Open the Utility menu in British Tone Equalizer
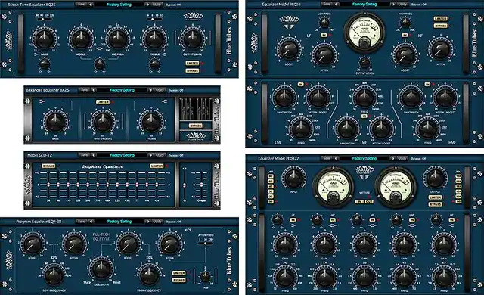The width and height of the screenshot is (484, 295). 157,5
